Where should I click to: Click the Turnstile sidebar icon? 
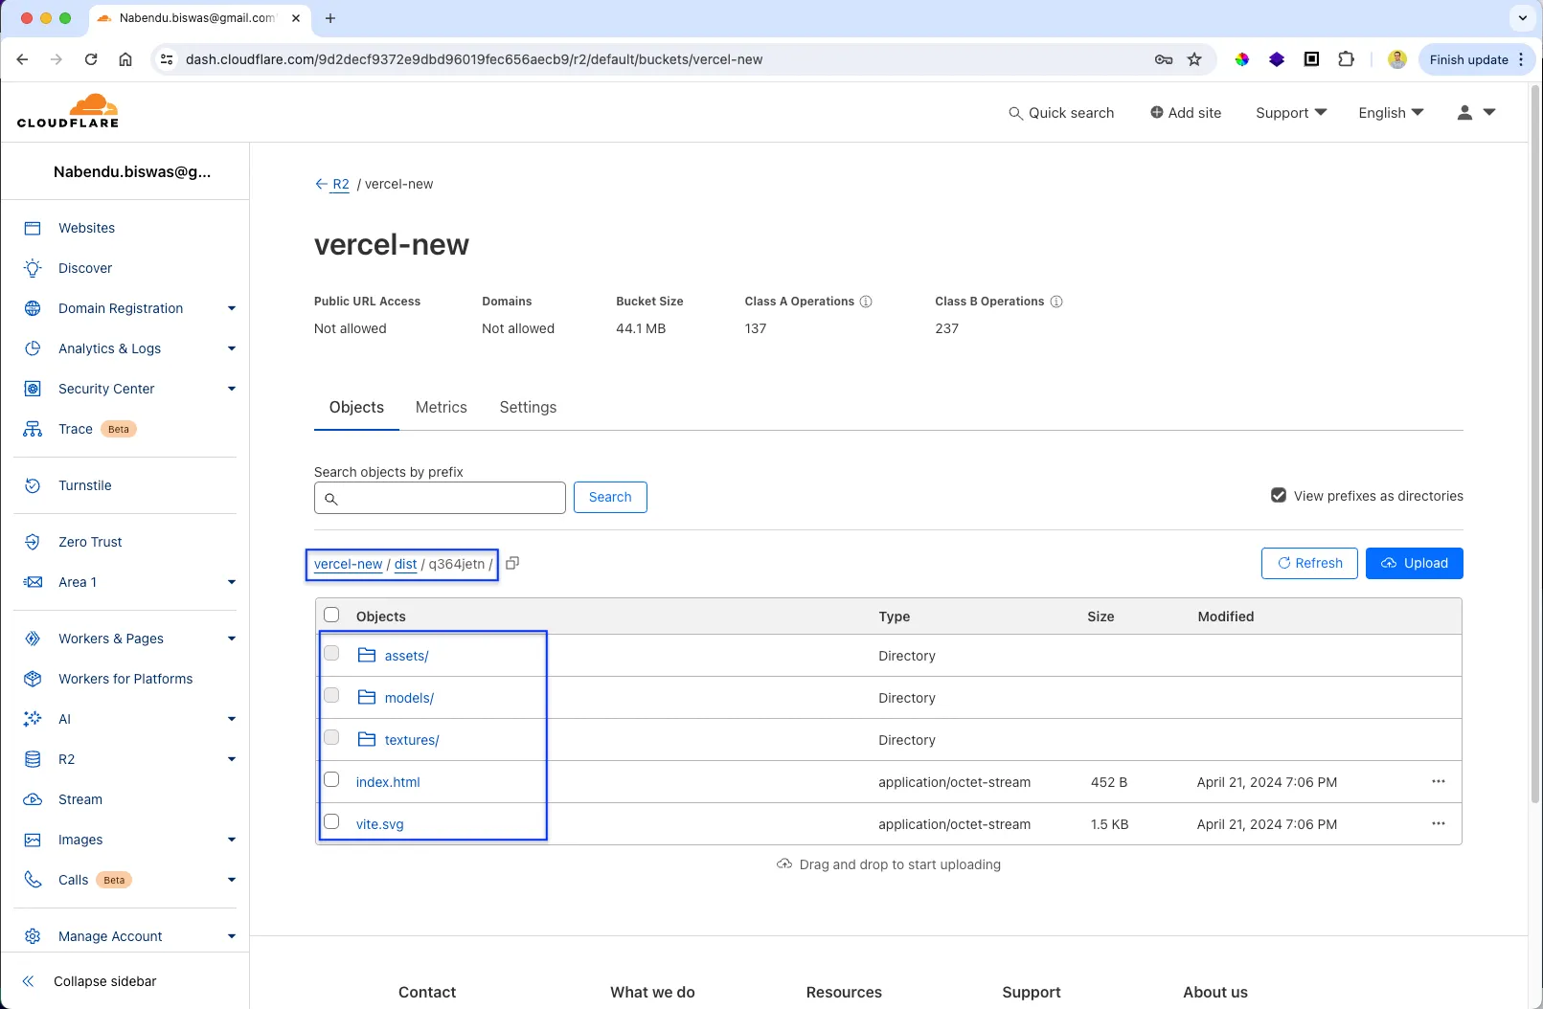[33, 485]
